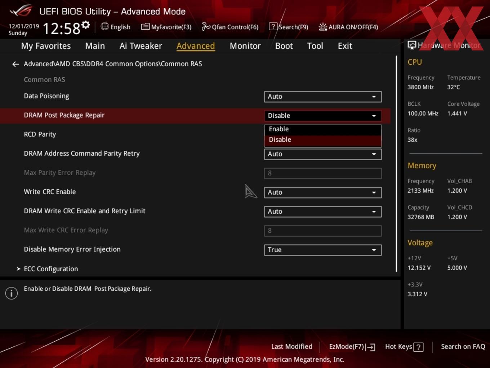The height and width of the screenshot is (368, 490).
Task: Open the Exit tab
Action: 345,46
